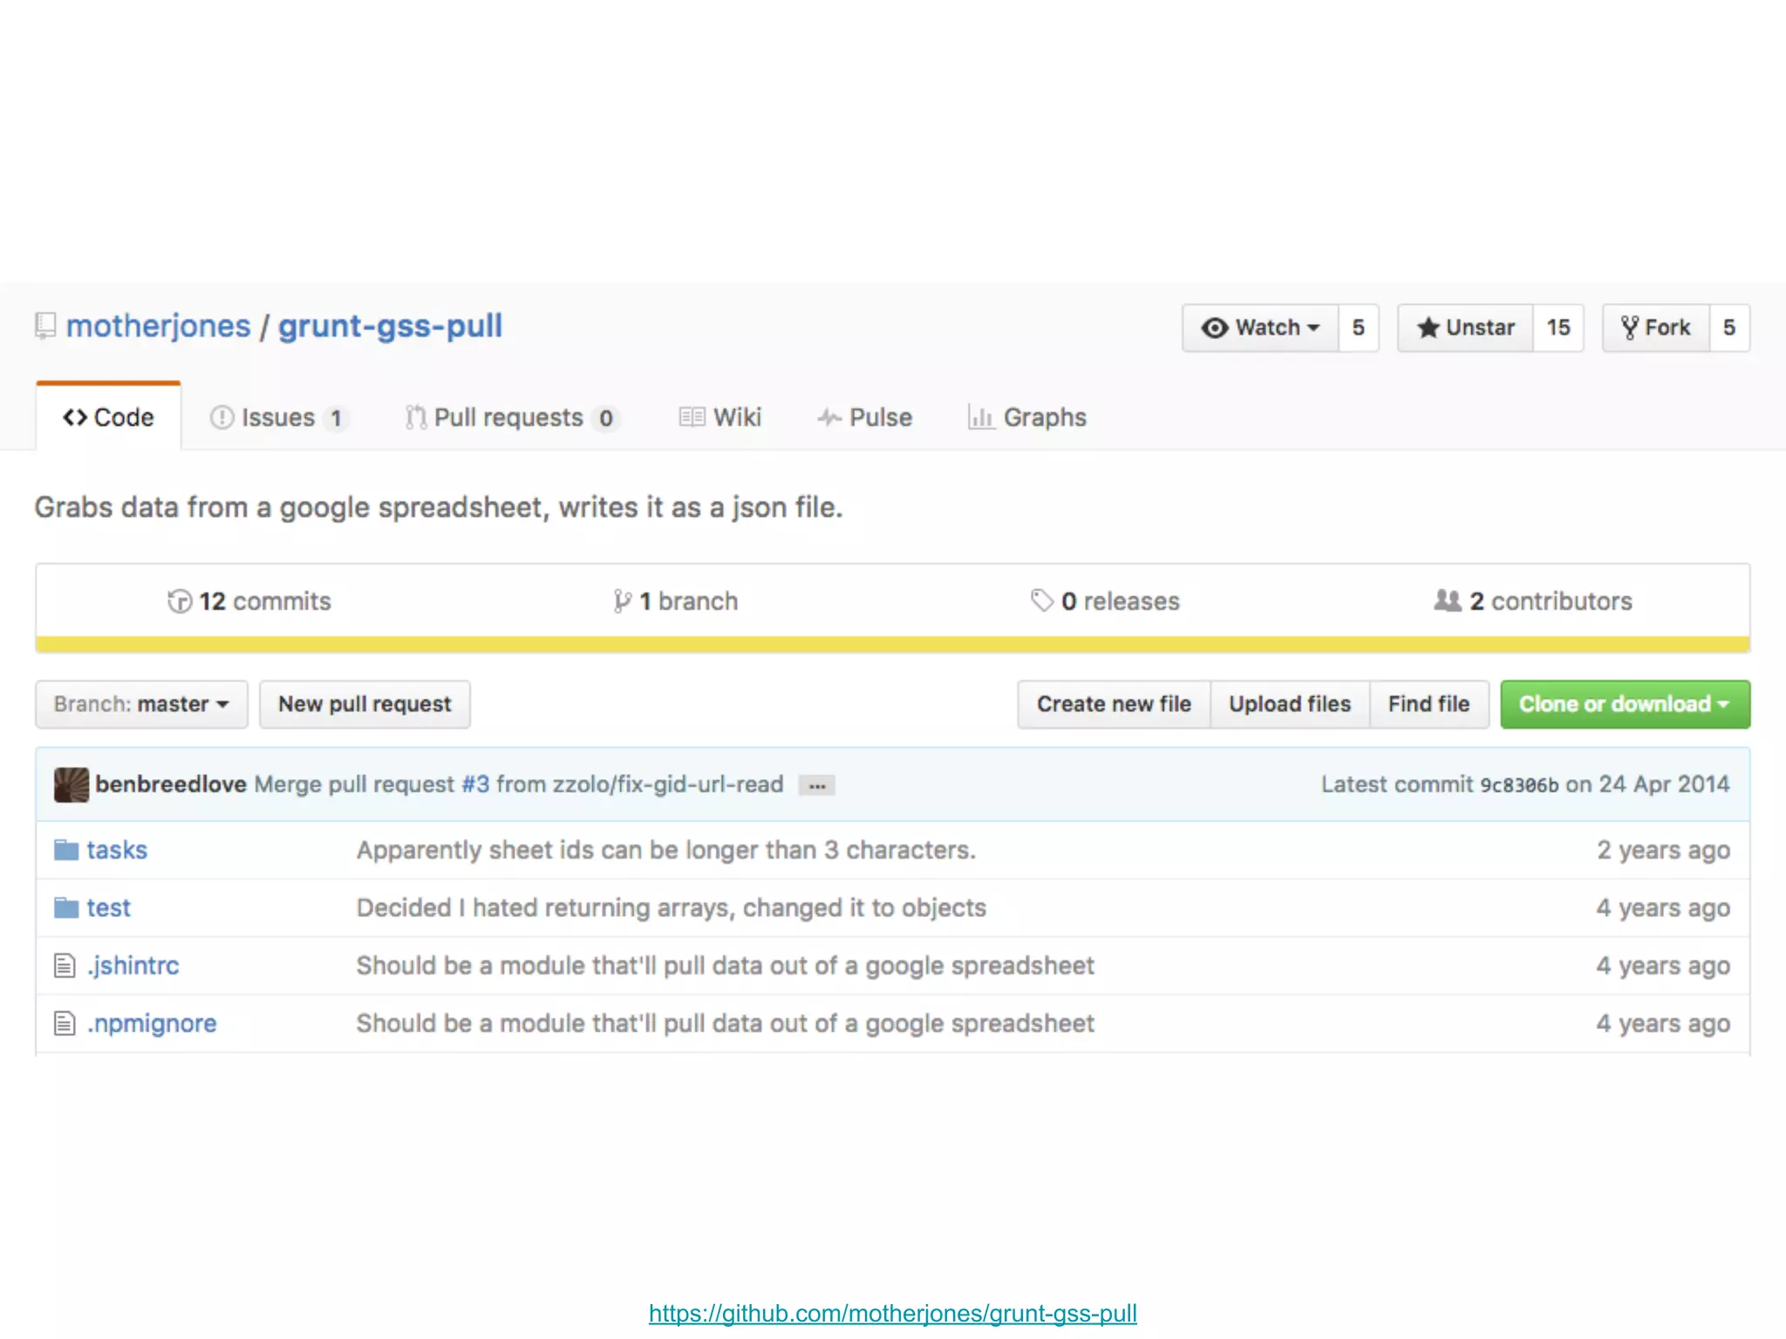This screenshot has height=1339, width=1786.
Task: Click benbreedlove's avatar thumbnail
Action: [72, 785]
